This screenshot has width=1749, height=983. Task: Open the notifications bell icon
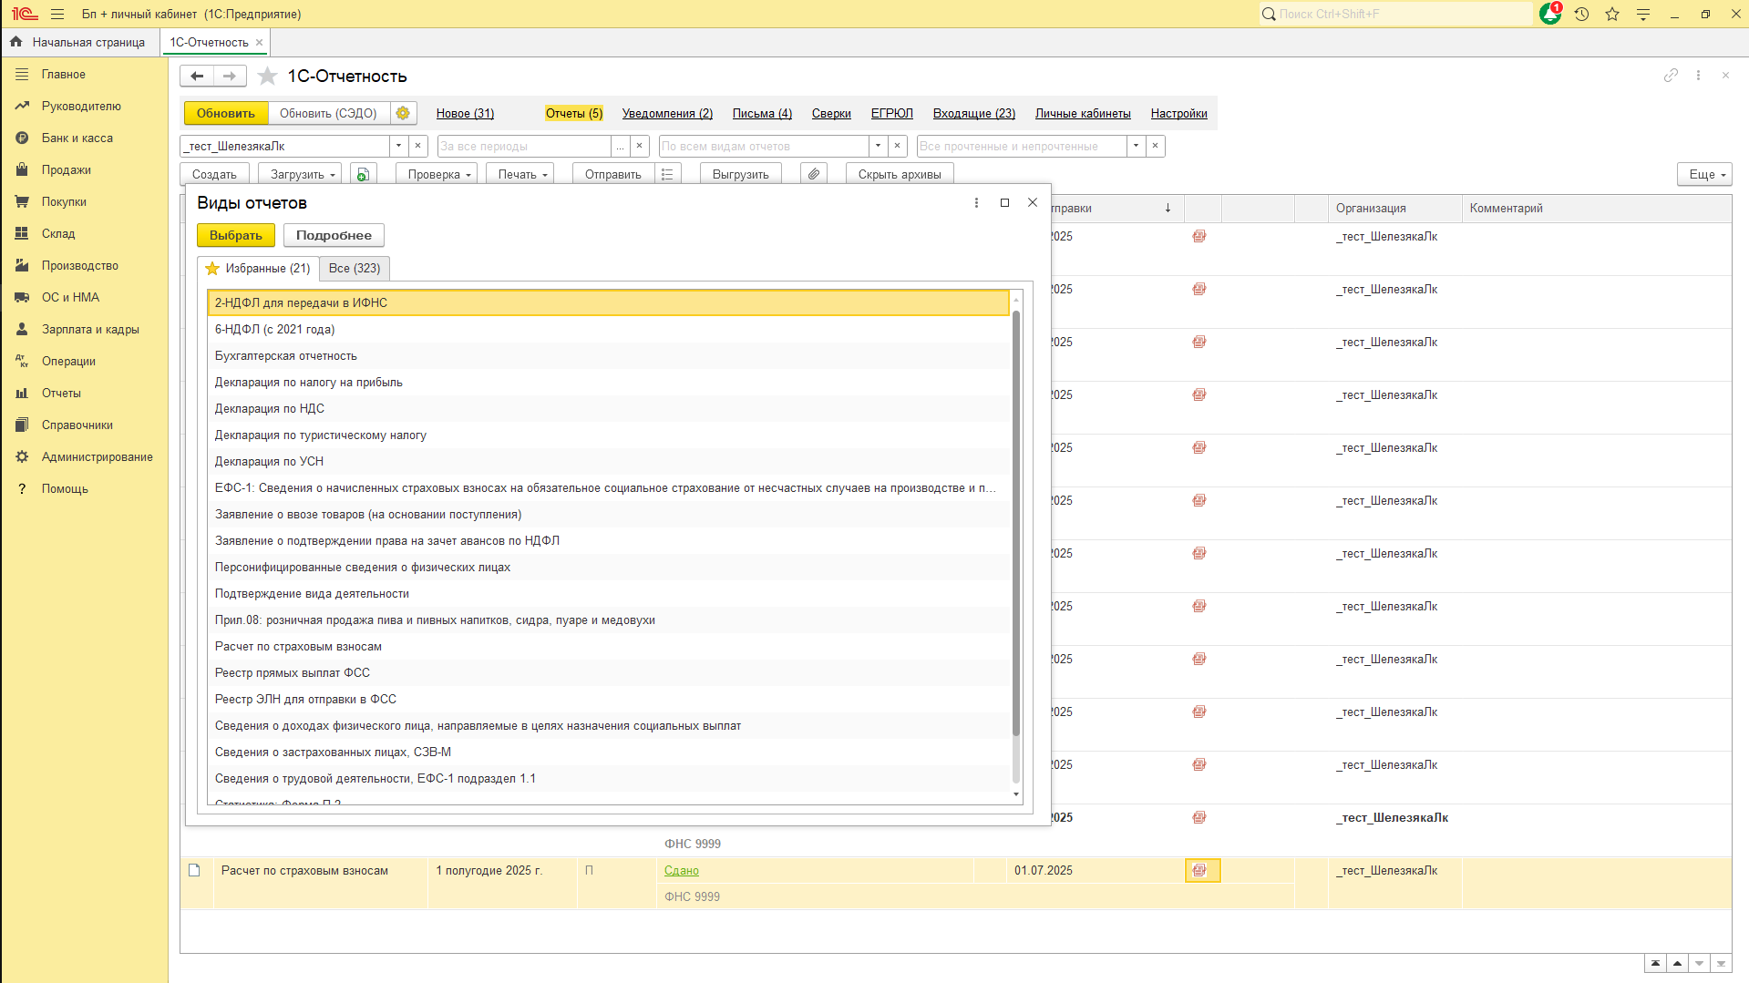[1549, 14]
